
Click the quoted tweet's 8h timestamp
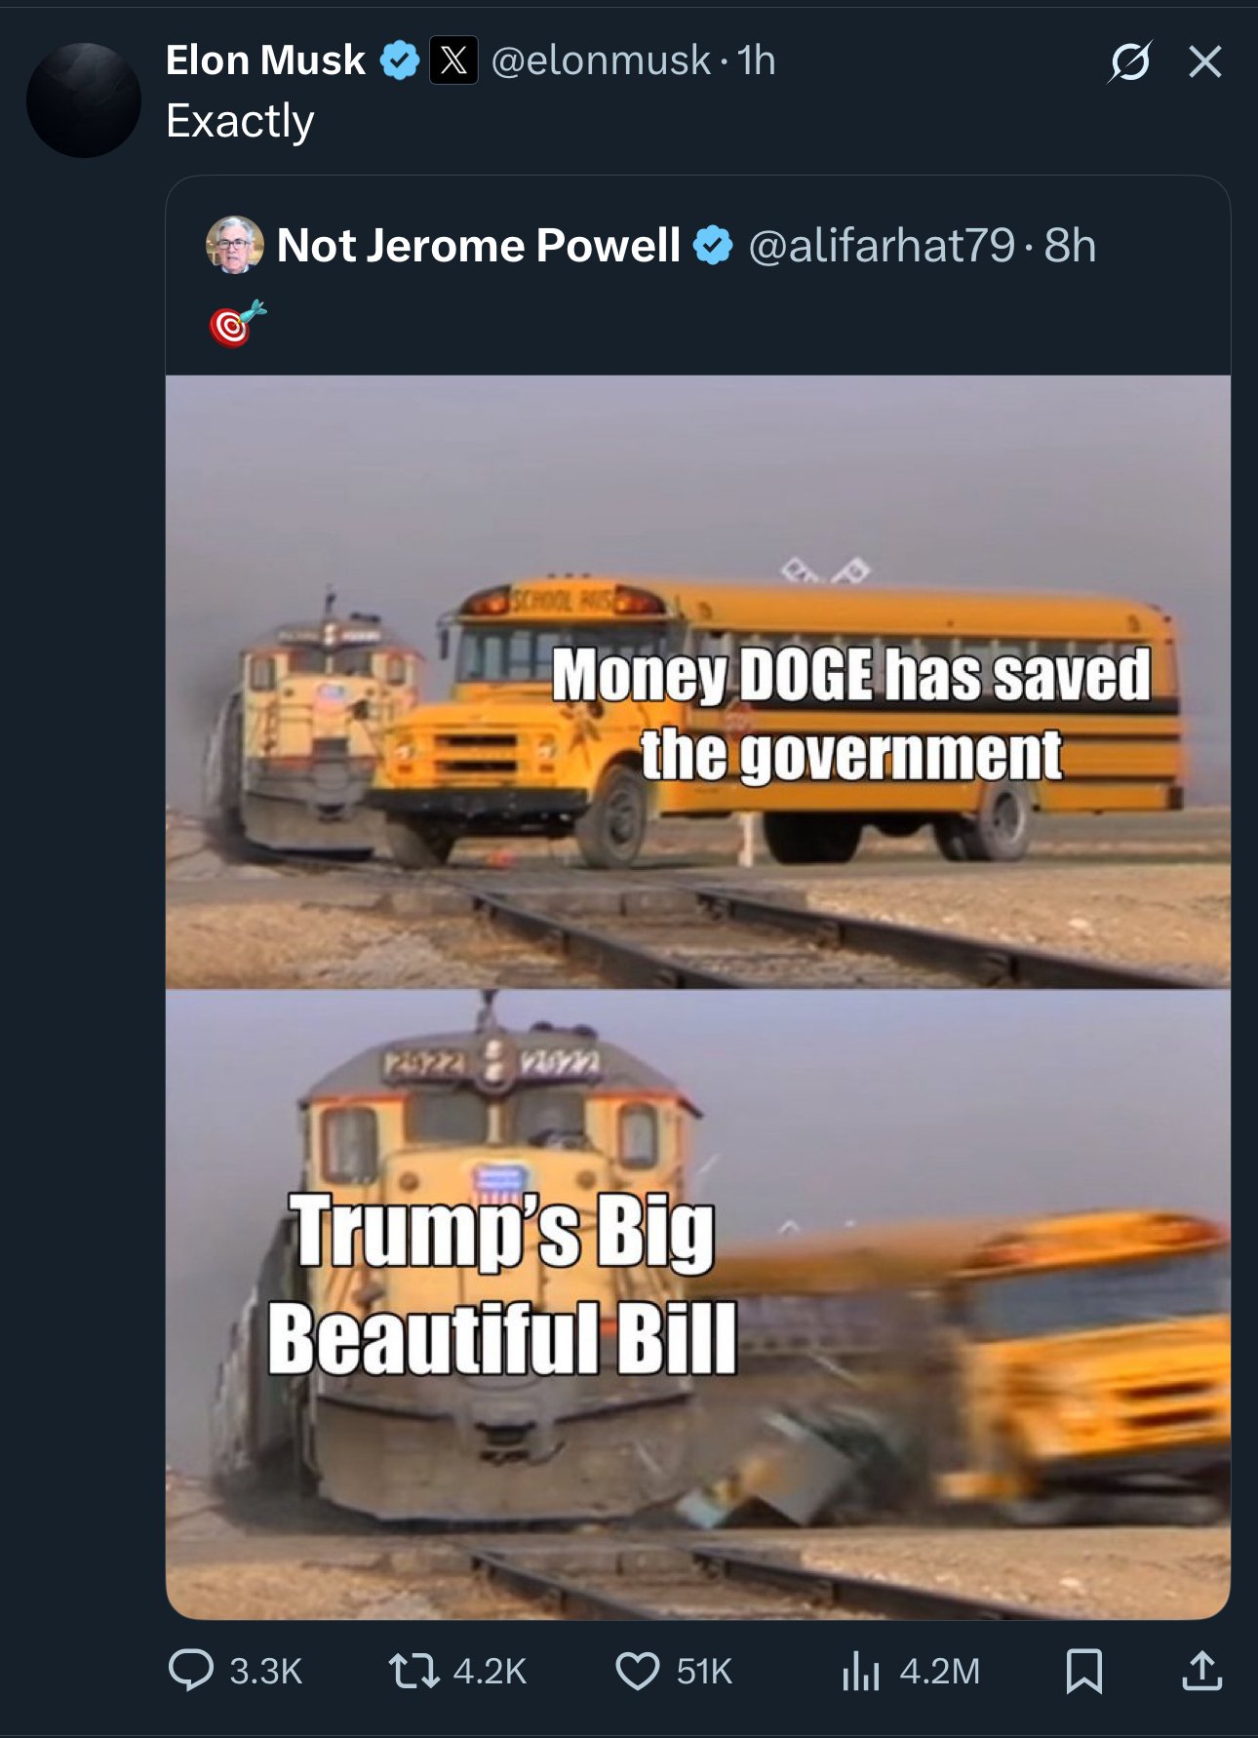click(1070, 245)
